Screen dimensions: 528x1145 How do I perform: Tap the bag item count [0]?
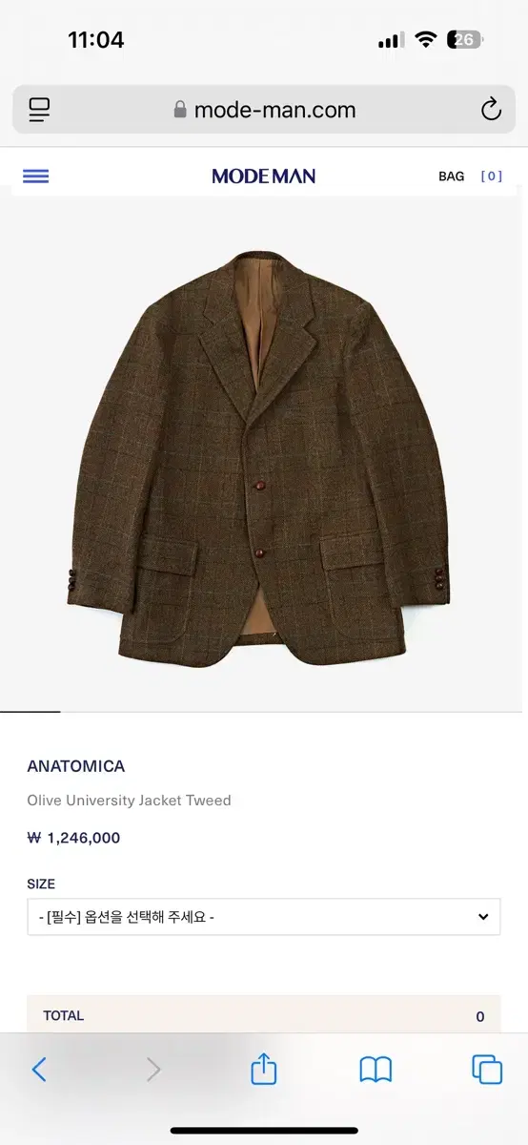492,176
